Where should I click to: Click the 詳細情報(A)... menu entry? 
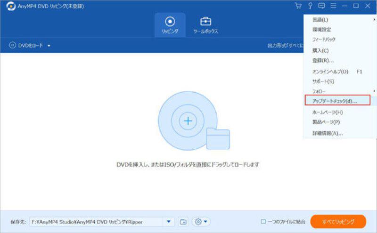[x=328, y=133]
